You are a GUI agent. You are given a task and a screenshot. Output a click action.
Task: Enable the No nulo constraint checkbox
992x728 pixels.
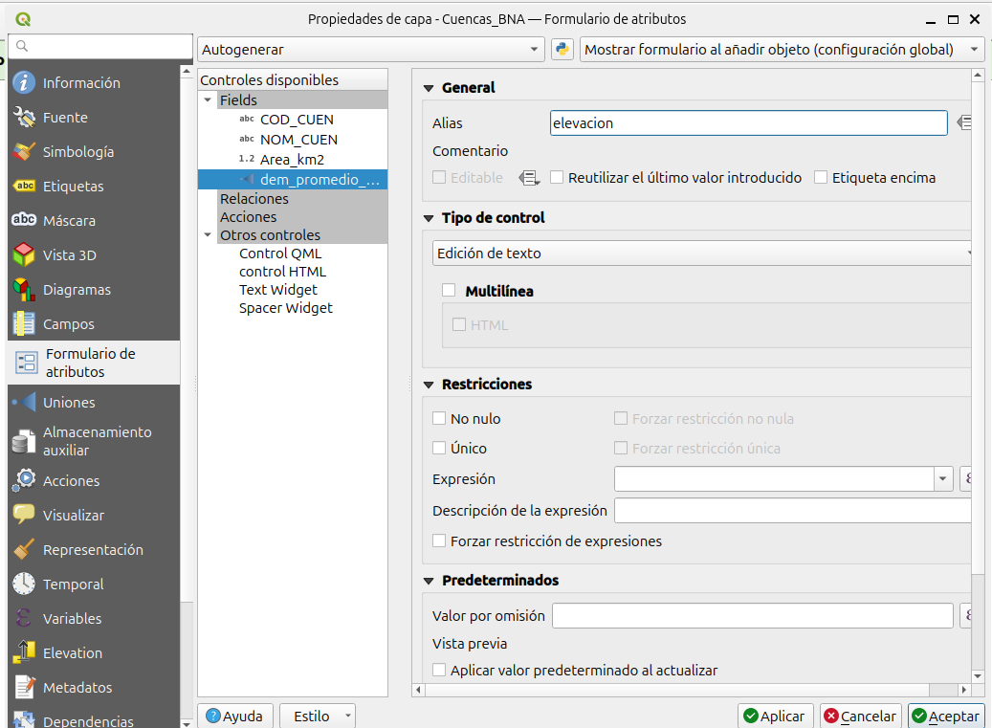pos(440,419)
